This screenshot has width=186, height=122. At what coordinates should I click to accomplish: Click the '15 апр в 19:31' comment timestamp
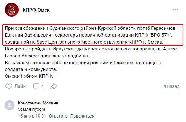tap(32, 116)
